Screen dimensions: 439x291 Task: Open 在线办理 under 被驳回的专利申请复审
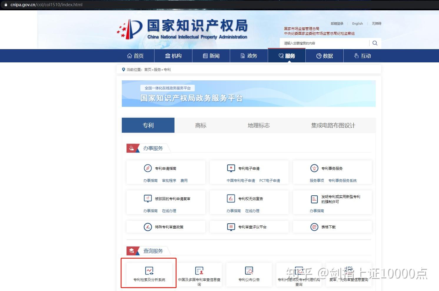169,211
